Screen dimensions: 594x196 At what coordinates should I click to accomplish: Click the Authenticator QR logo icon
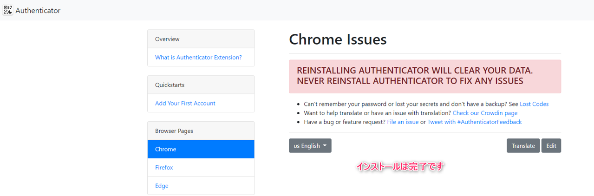coord(8,10)
